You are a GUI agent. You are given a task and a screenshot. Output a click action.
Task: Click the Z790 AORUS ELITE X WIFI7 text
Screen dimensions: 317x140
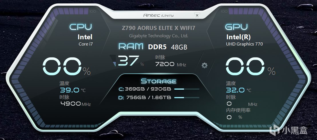tap(158, 28)
